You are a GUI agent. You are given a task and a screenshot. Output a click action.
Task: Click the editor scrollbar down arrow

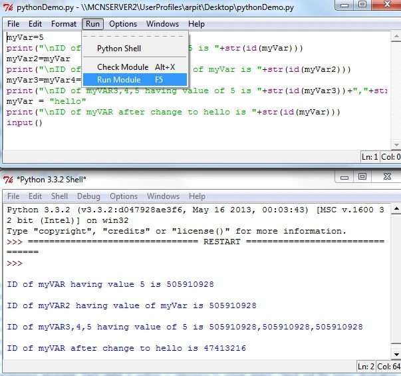[396, 145]
